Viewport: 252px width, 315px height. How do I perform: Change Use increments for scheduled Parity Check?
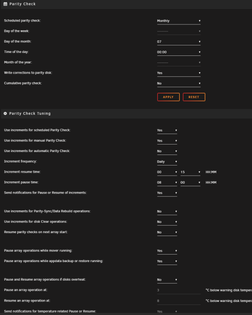coord(167,130)
